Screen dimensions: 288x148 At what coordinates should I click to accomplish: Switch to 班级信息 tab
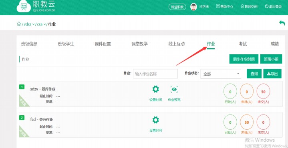click(x=29, y=44)
